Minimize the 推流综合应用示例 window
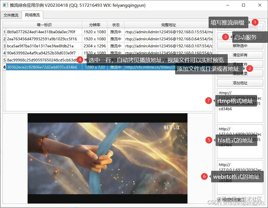This screenshot has width=268, height=208. click(228, 5)
